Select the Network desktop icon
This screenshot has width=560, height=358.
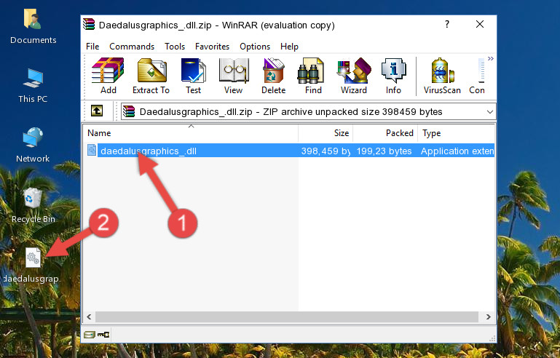(33, 145)
